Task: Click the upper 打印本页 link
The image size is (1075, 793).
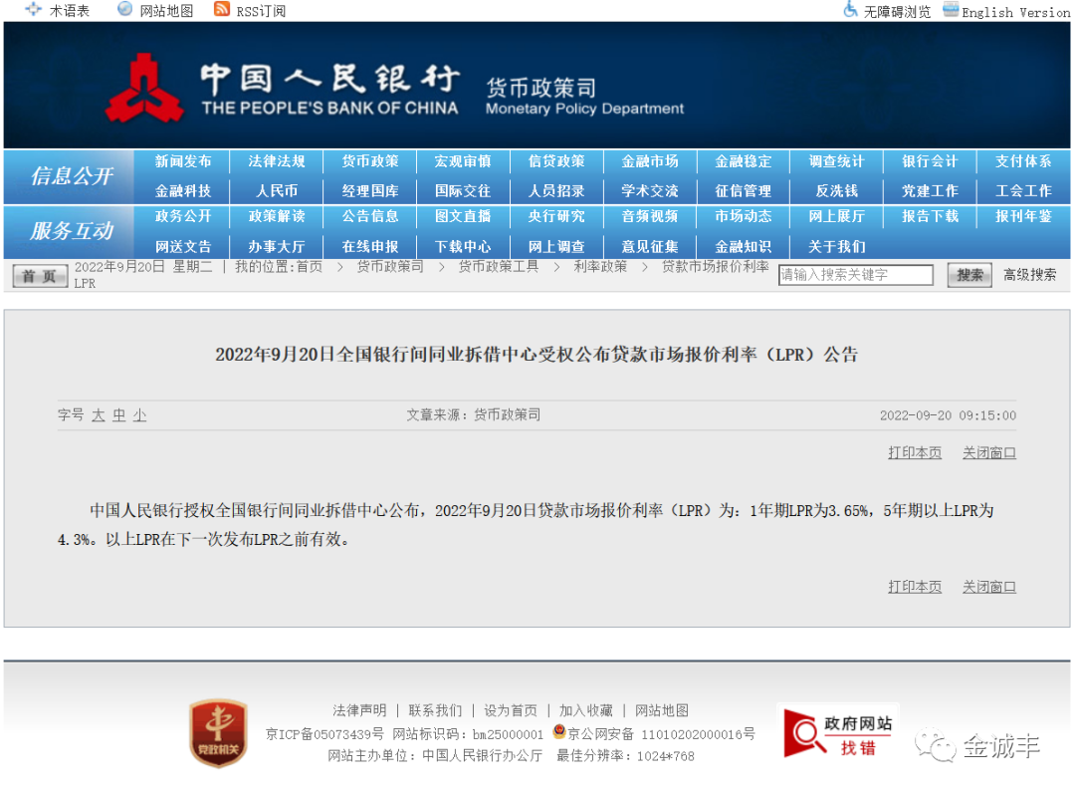Action: tap(915, 452)
